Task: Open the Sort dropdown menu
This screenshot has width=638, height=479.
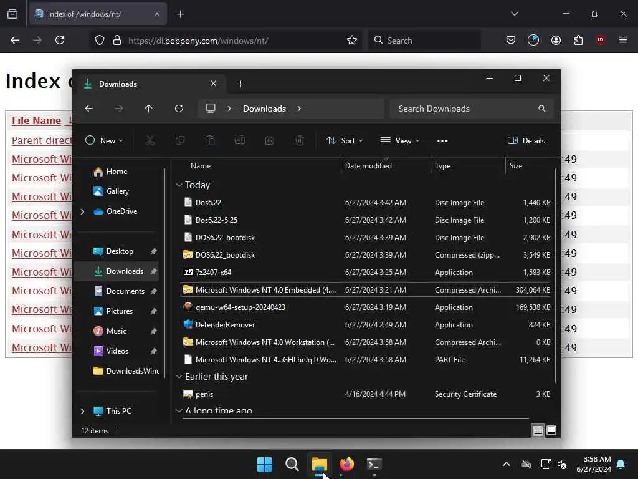Action: pyautogui.click(x=344, y=140)
